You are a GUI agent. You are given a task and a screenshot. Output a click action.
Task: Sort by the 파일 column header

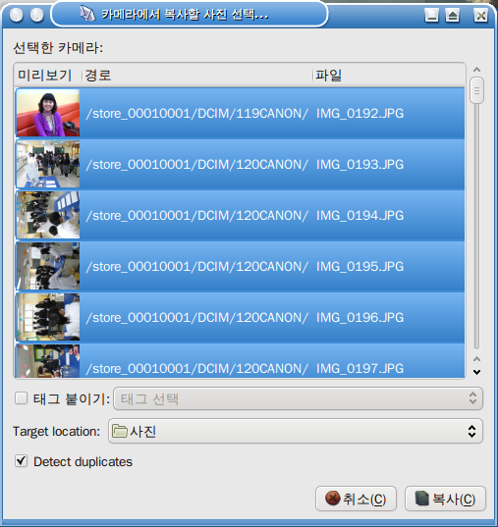tap(389, 75)
